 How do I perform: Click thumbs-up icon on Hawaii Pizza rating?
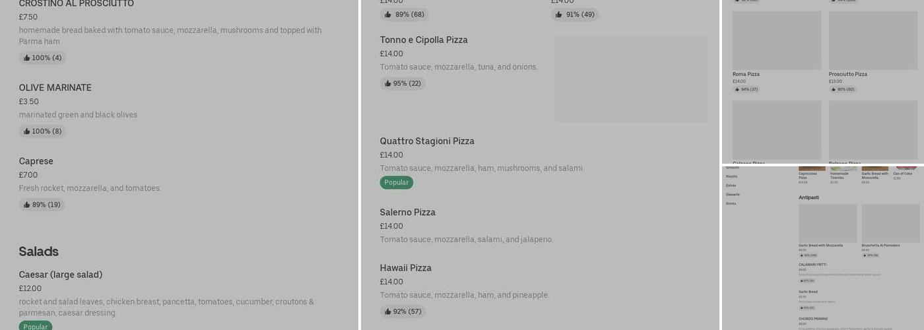pyautogui.click(x=388, y=312)
